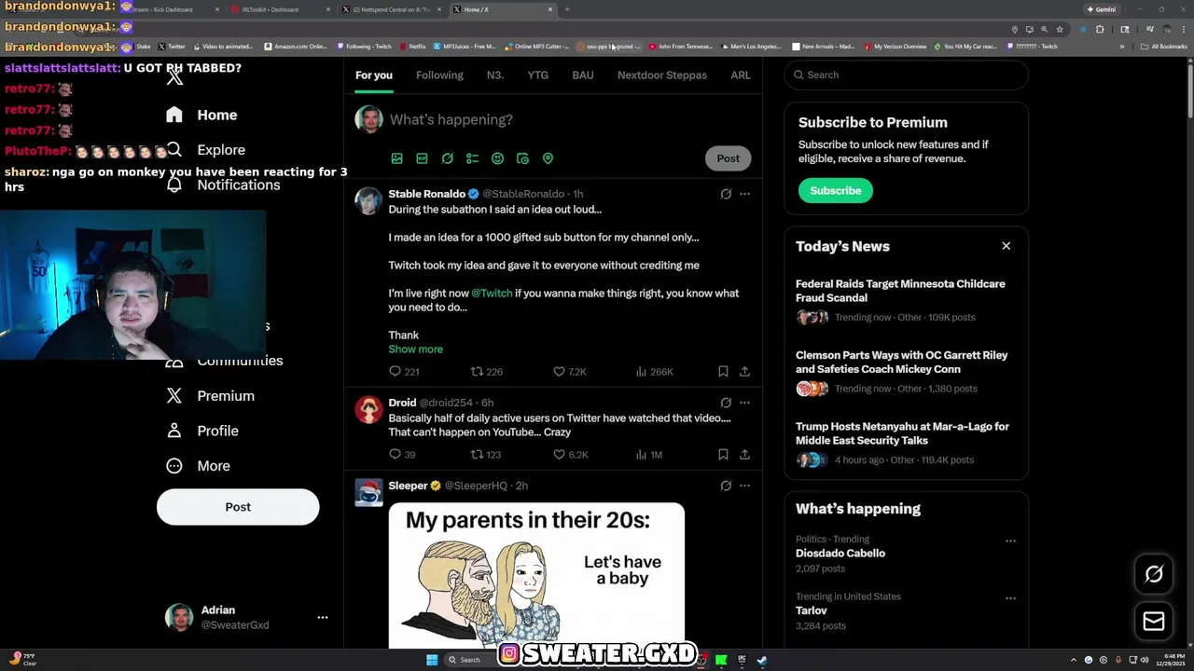The height and width of the screenshot is (671, 1194).
Task: Open Nextdoor Steppas list tab
Action: pos(661,75)
